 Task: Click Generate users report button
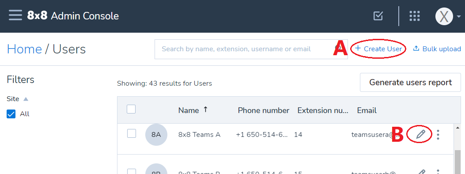pos(410,83)
